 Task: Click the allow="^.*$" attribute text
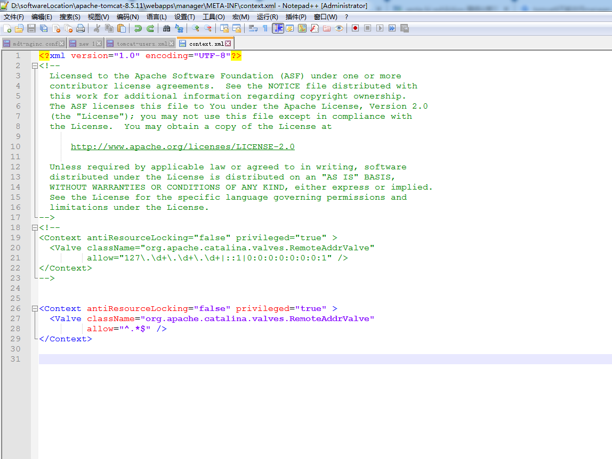119,329
